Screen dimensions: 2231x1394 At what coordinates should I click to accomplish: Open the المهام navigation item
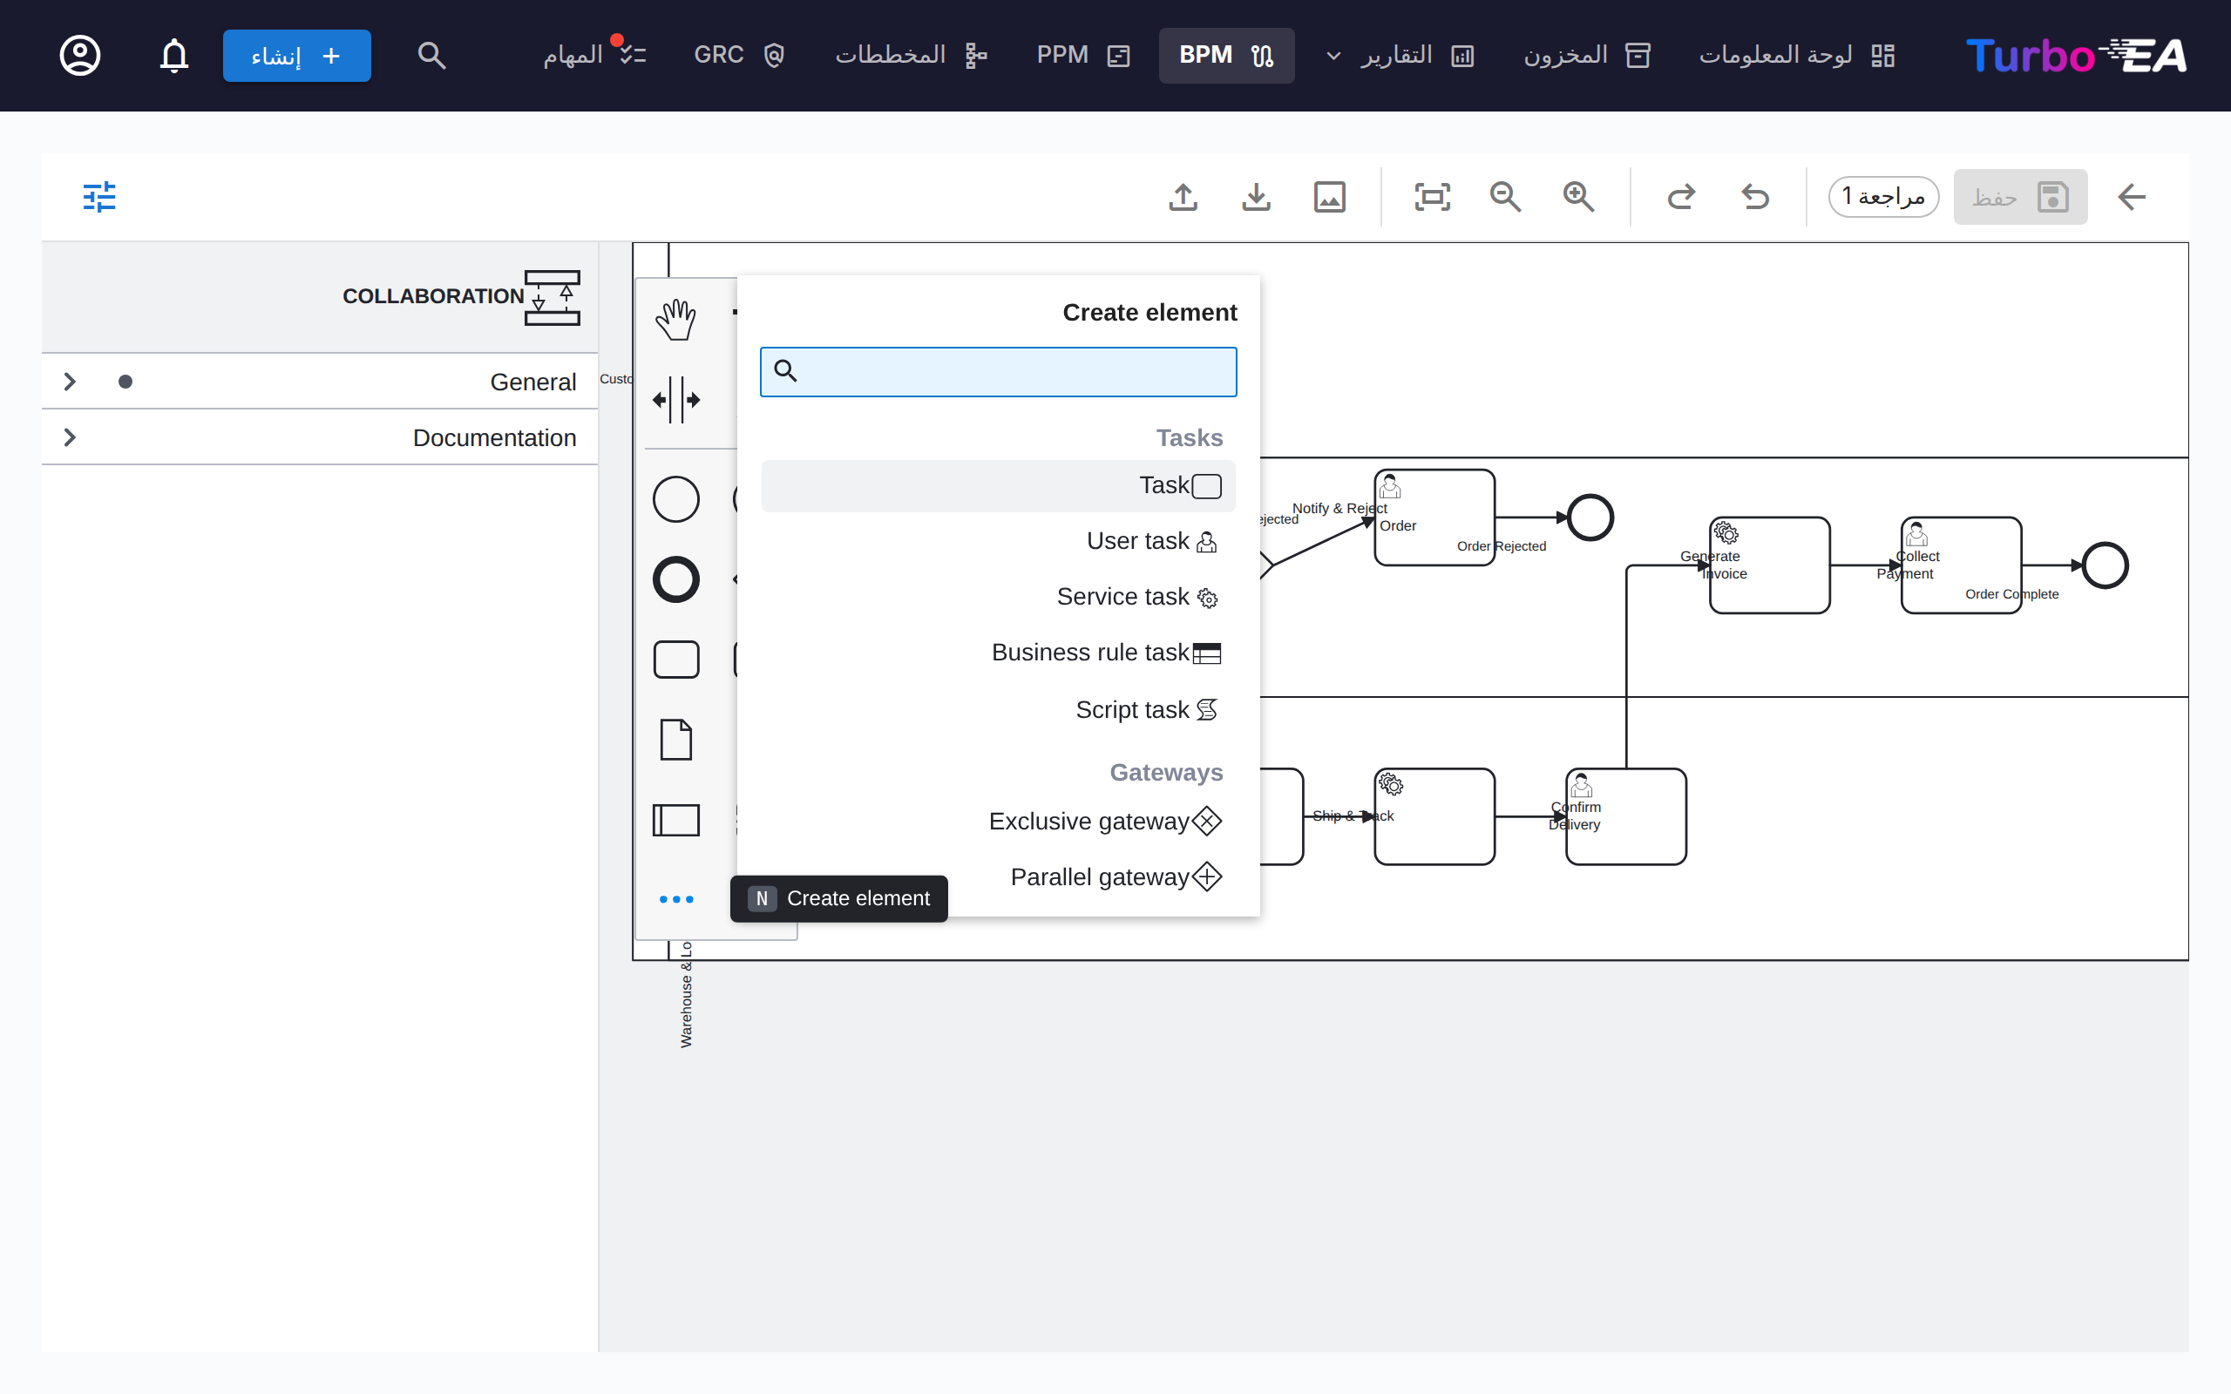coord(594,55)
